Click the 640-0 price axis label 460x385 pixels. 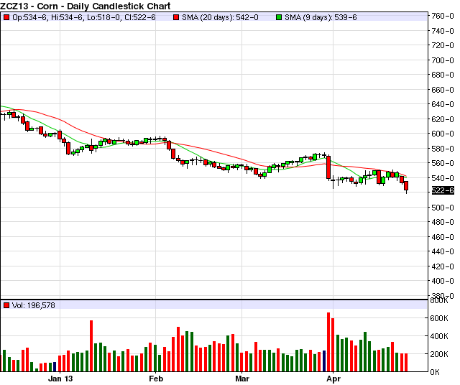(x=443, y=104)
